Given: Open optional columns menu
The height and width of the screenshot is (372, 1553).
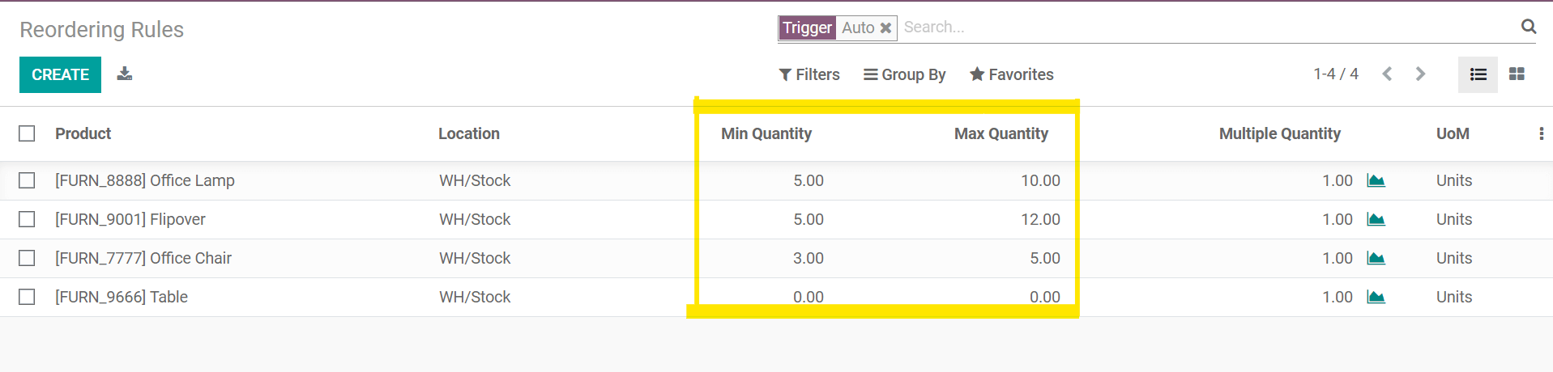Looking at the screenshot, I should coord(1540,133).
